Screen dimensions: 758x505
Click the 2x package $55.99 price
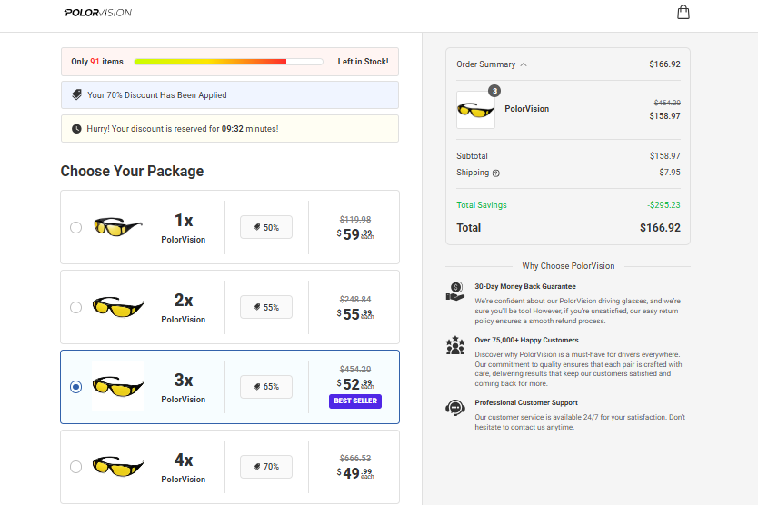pyautogui.click(x=354, y=313)
